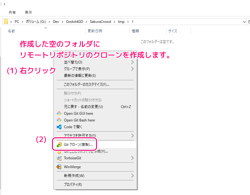
Task: Expand the グループで表示(P) submenu arrow
Action: click(132, 69)
